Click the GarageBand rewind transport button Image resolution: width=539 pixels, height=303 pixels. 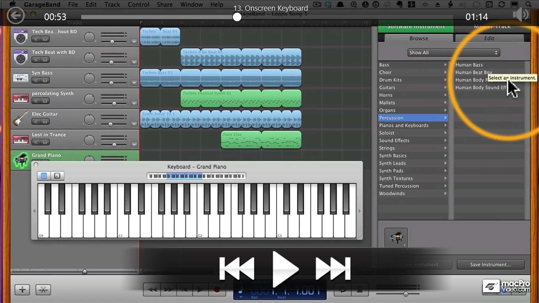click(x=152, y=290)
